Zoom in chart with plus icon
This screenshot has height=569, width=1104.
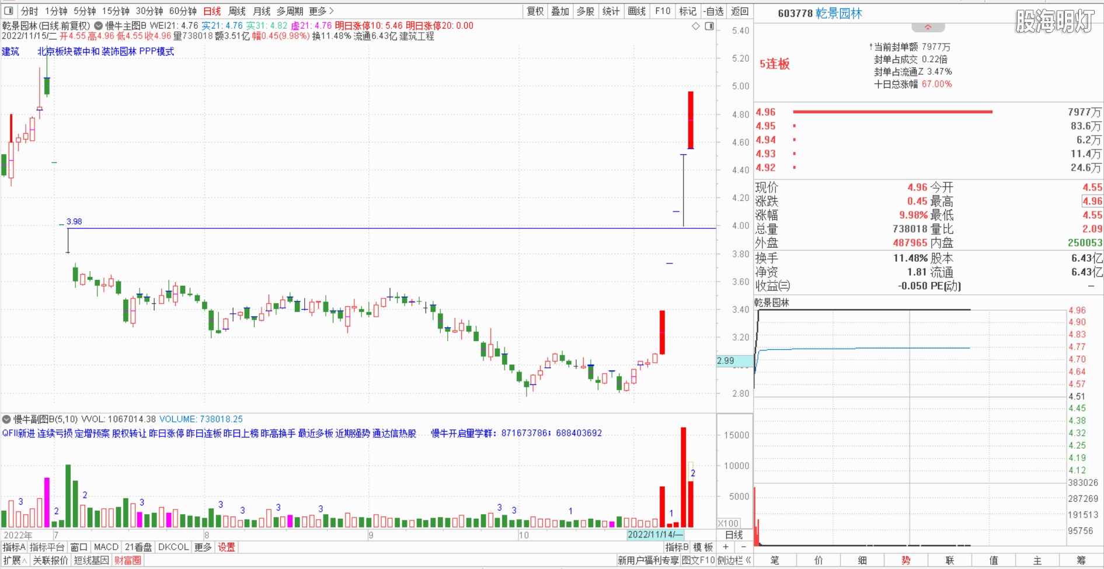[726, 547]
